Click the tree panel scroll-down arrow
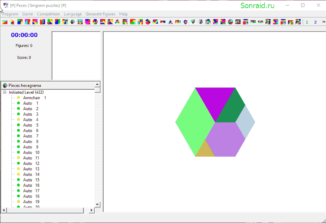 [97, 204]
